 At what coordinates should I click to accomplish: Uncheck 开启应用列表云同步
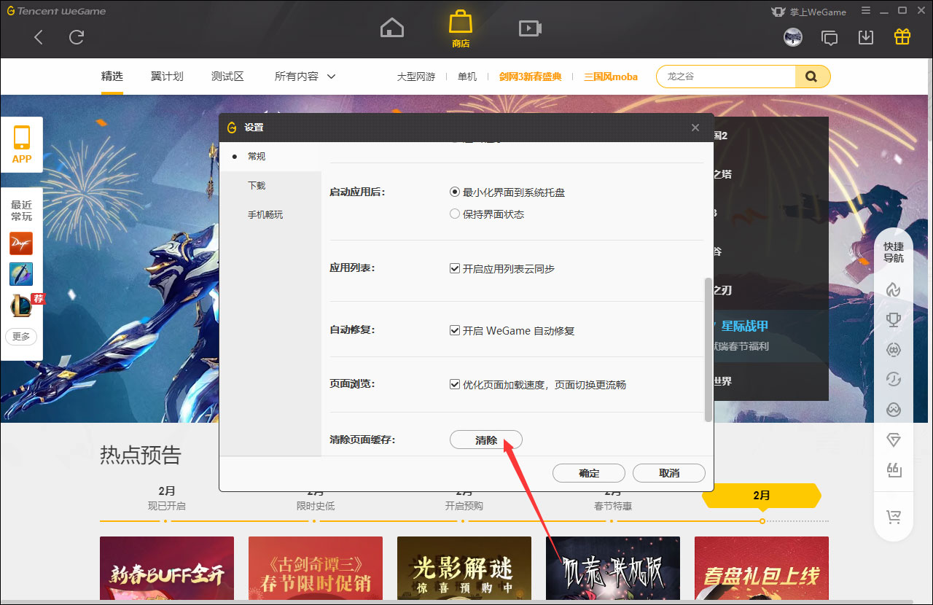[x=454, y=269]
